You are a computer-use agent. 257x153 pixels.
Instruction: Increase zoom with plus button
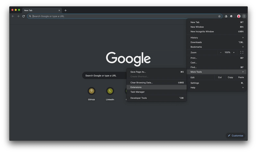234,52
